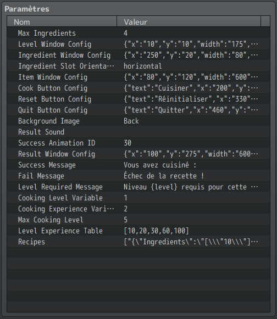
Task: Select the Fail Message row
Action: [x=138, y=176]
